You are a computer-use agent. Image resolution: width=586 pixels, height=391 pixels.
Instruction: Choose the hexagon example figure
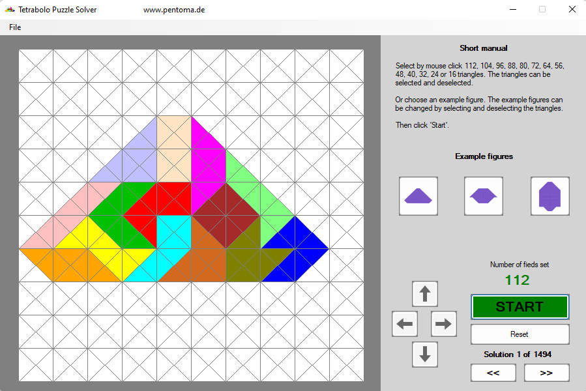(483, 196)
